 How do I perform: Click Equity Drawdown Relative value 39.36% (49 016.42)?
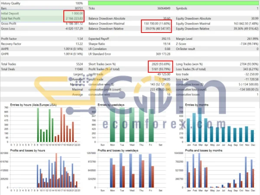click(246, 29)
